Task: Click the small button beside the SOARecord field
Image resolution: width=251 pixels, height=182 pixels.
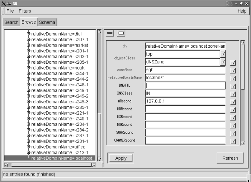Action: (x=233, y=133)
